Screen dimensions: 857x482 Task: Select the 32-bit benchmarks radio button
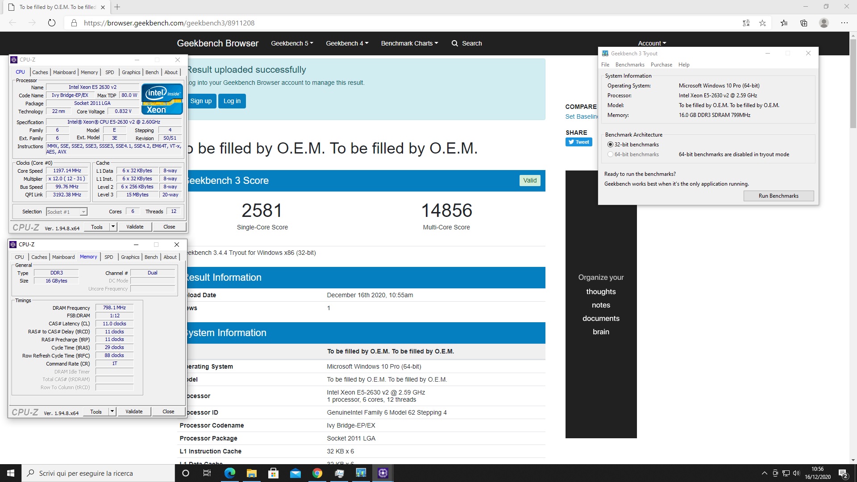610,145
